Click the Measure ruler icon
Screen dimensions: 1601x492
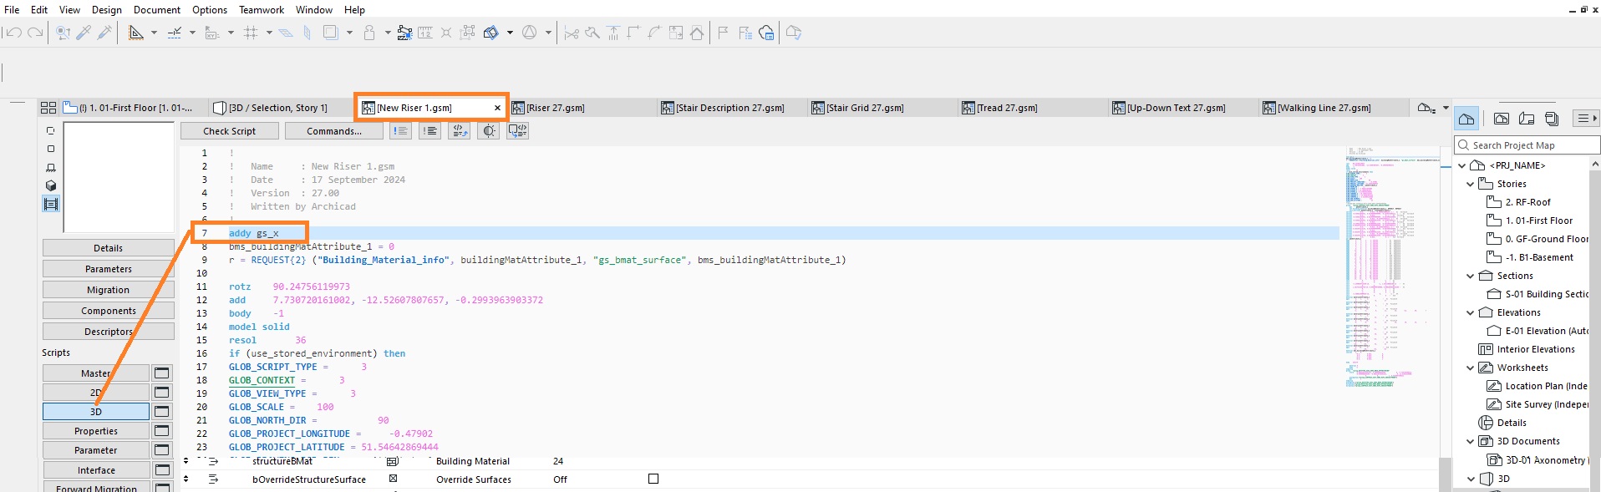pyautogui.click(x=425, y=33)
